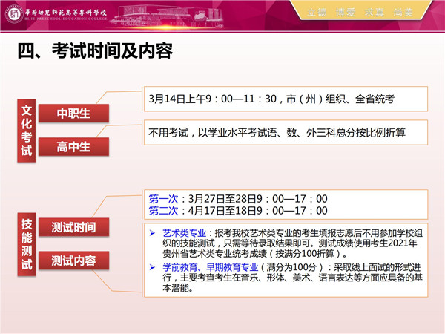Select the 技能测试 vertical label
The width and height of the screenshot is (445, 334).
click(27, 244)
